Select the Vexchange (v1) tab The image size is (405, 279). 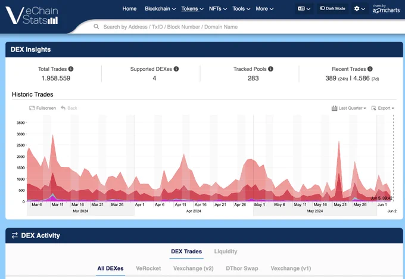click(x=291, y=268)
